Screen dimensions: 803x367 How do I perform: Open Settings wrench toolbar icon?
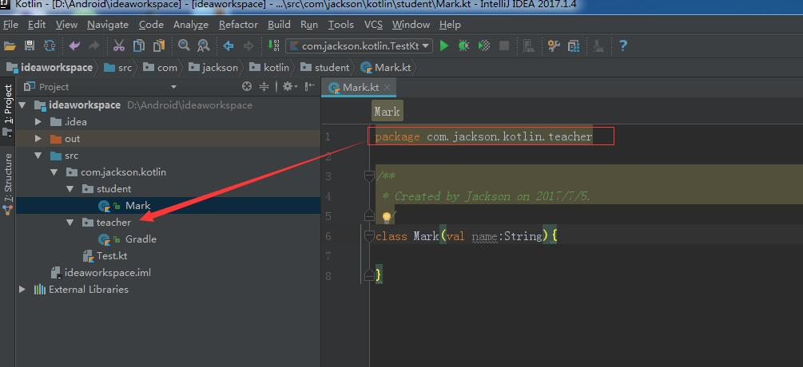coord(554,46)
